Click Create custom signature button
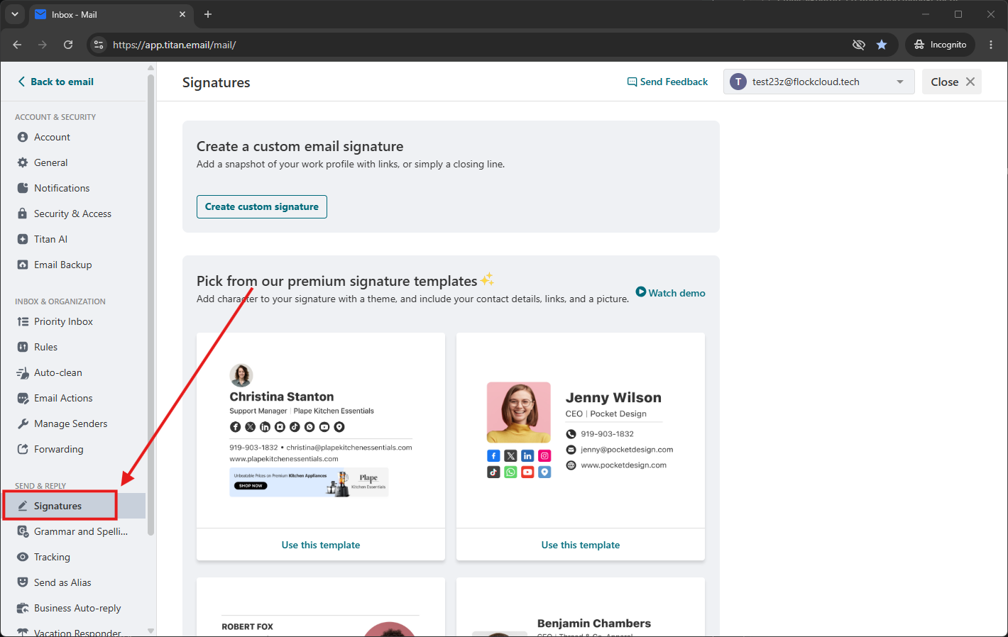 tap(262, 206)
